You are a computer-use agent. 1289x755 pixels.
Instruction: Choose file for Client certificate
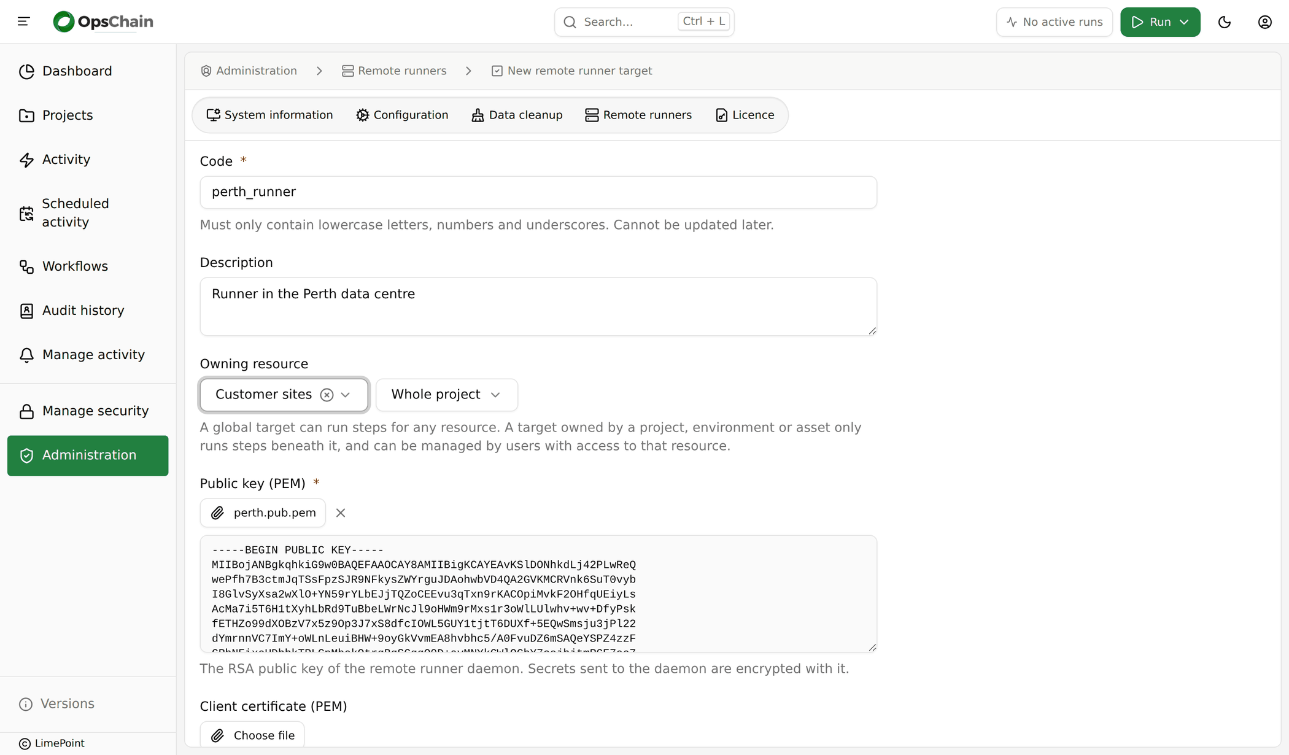[252, 735]
